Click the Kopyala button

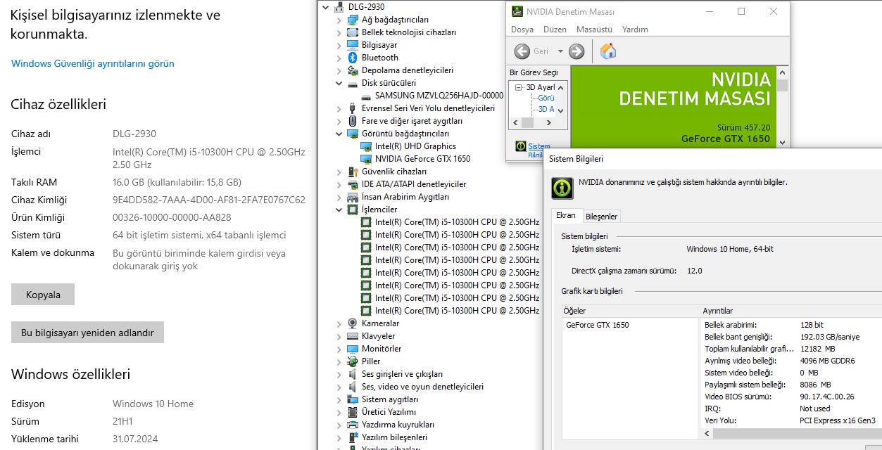(43, 295)
